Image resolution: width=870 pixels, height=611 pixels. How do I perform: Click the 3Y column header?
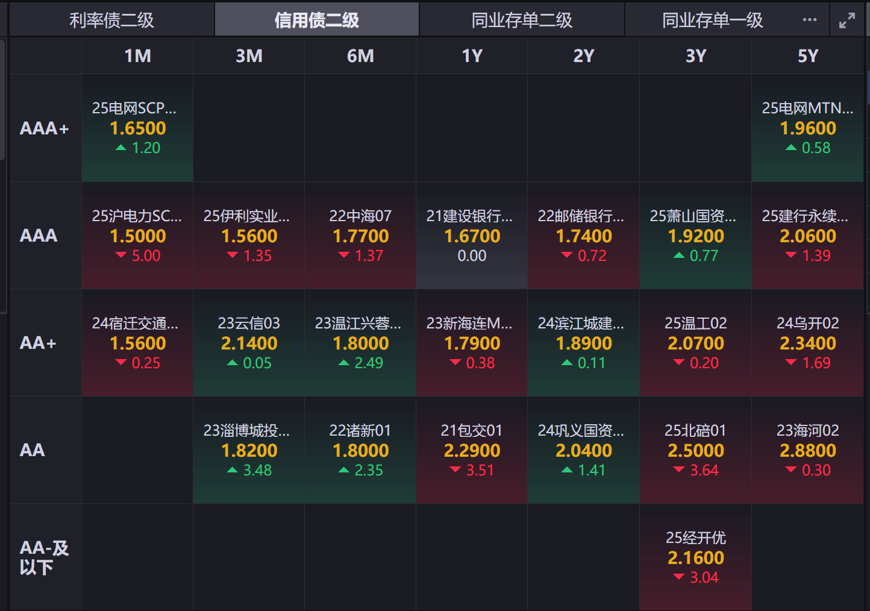pos(696,56)
